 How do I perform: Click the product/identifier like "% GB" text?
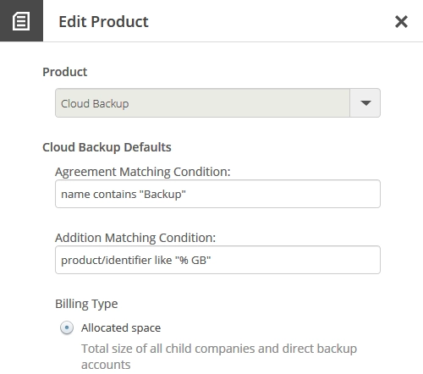click(136, 261)
